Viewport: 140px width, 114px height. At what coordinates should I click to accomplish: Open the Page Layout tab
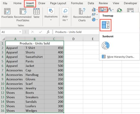pos(58,3)
